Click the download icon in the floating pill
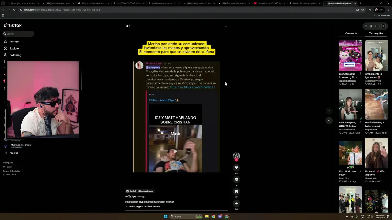Image resolution: width=392 pixels, height=220 pixels. (376, 26)
